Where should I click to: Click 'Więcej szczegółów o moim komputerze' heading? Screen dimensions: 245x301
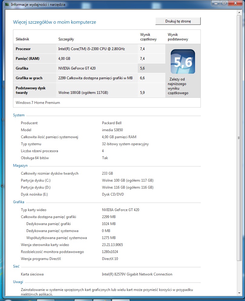pos(55,22)
